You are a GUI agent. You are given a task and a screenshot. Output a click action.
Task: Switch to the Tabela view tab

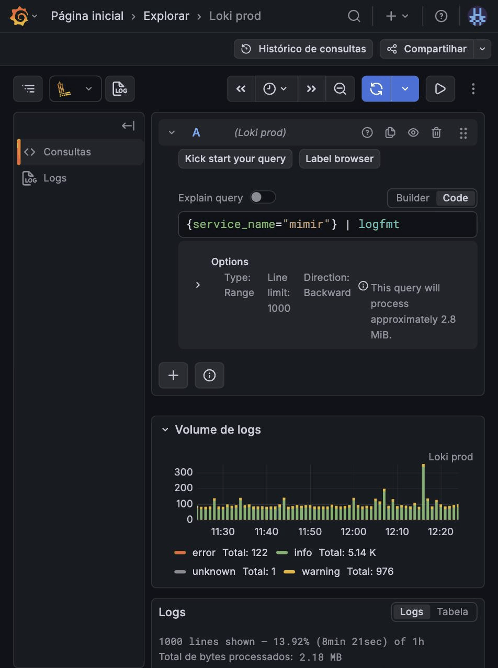(452, 612)
